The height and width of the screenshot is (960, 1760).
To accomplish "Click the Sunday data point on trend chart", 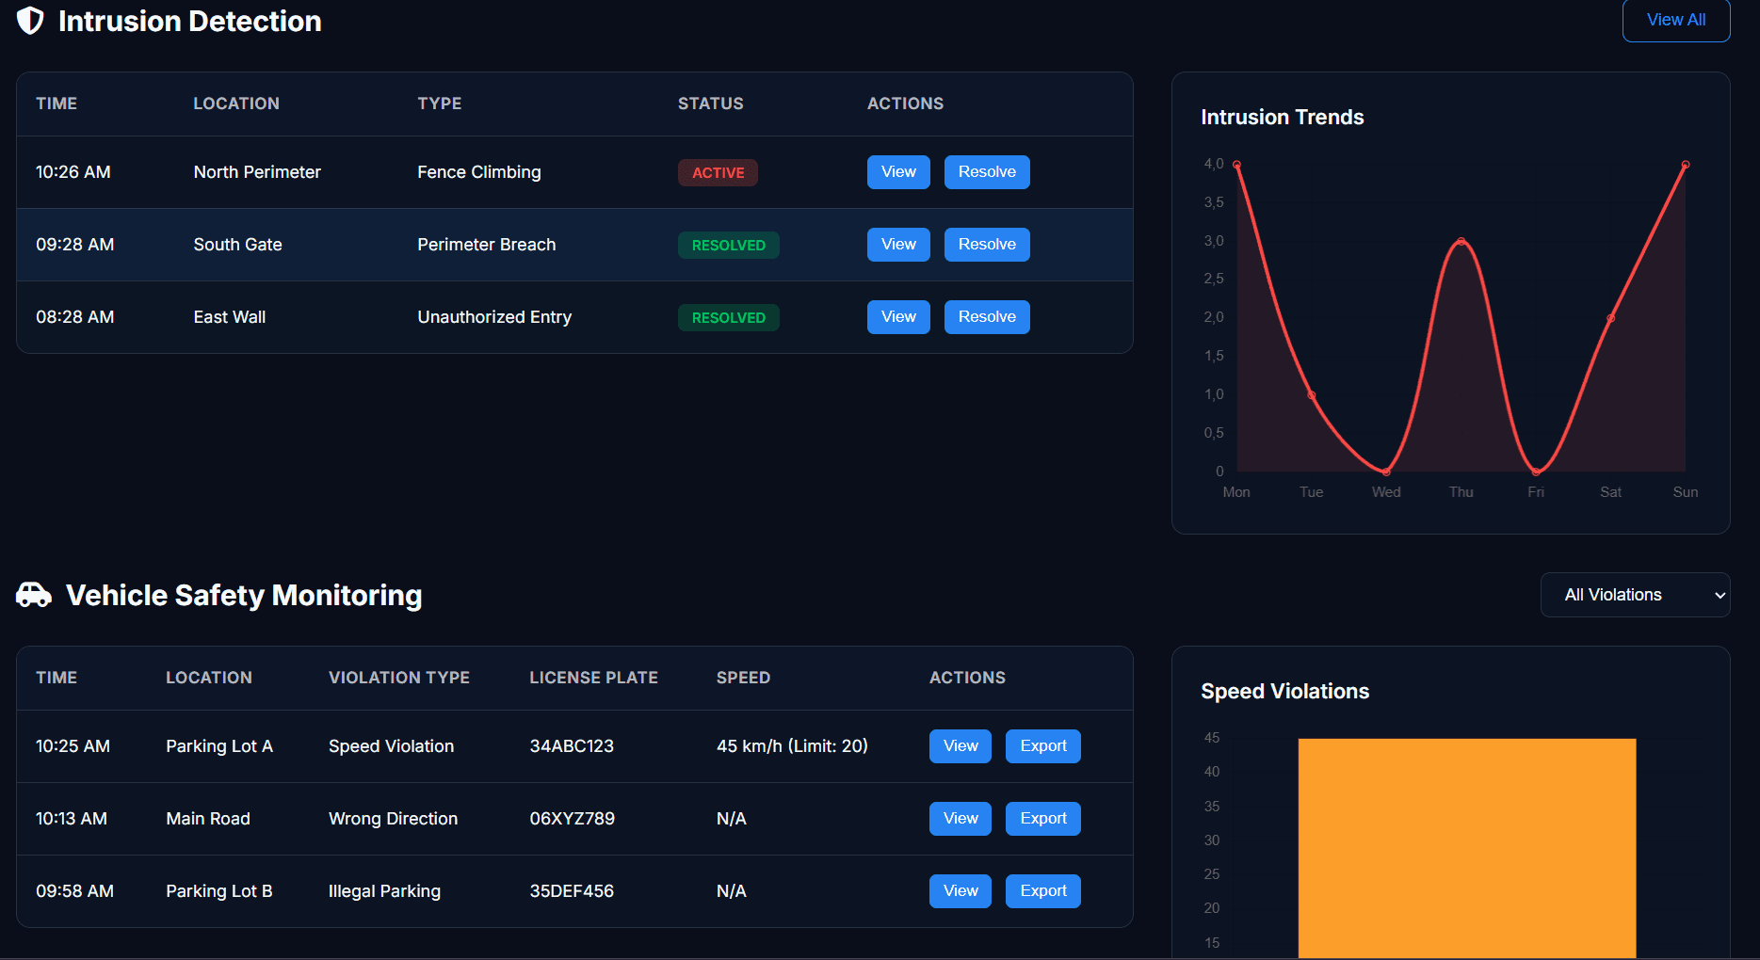I will point(1685,165).
